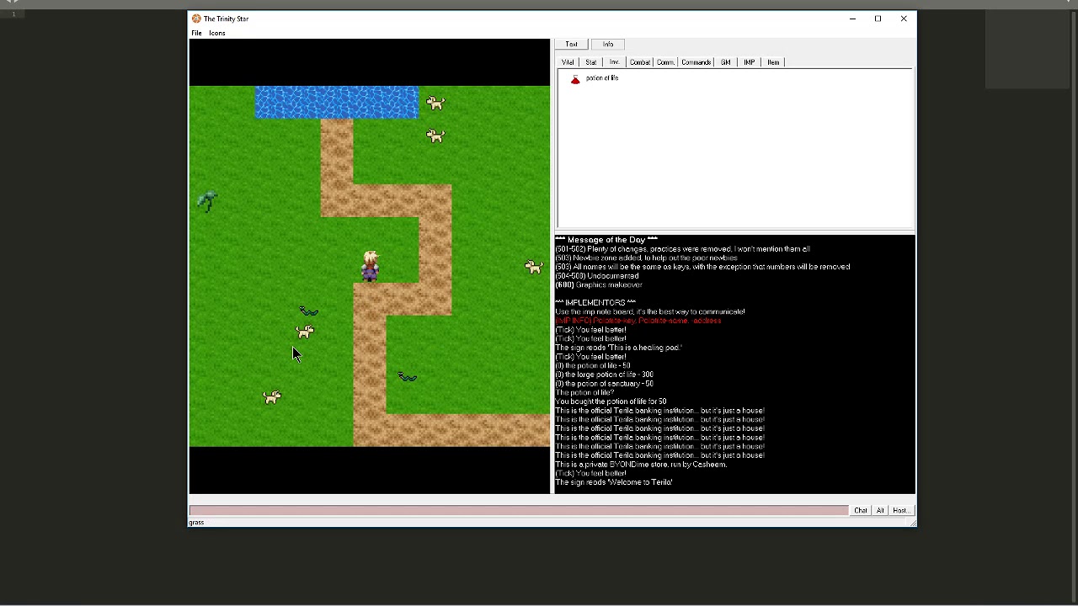Image resolution: width=1078 pixels, height=606 pixels.
Task: Focus the pink command input bar
Action: click(x=519, y=510)
